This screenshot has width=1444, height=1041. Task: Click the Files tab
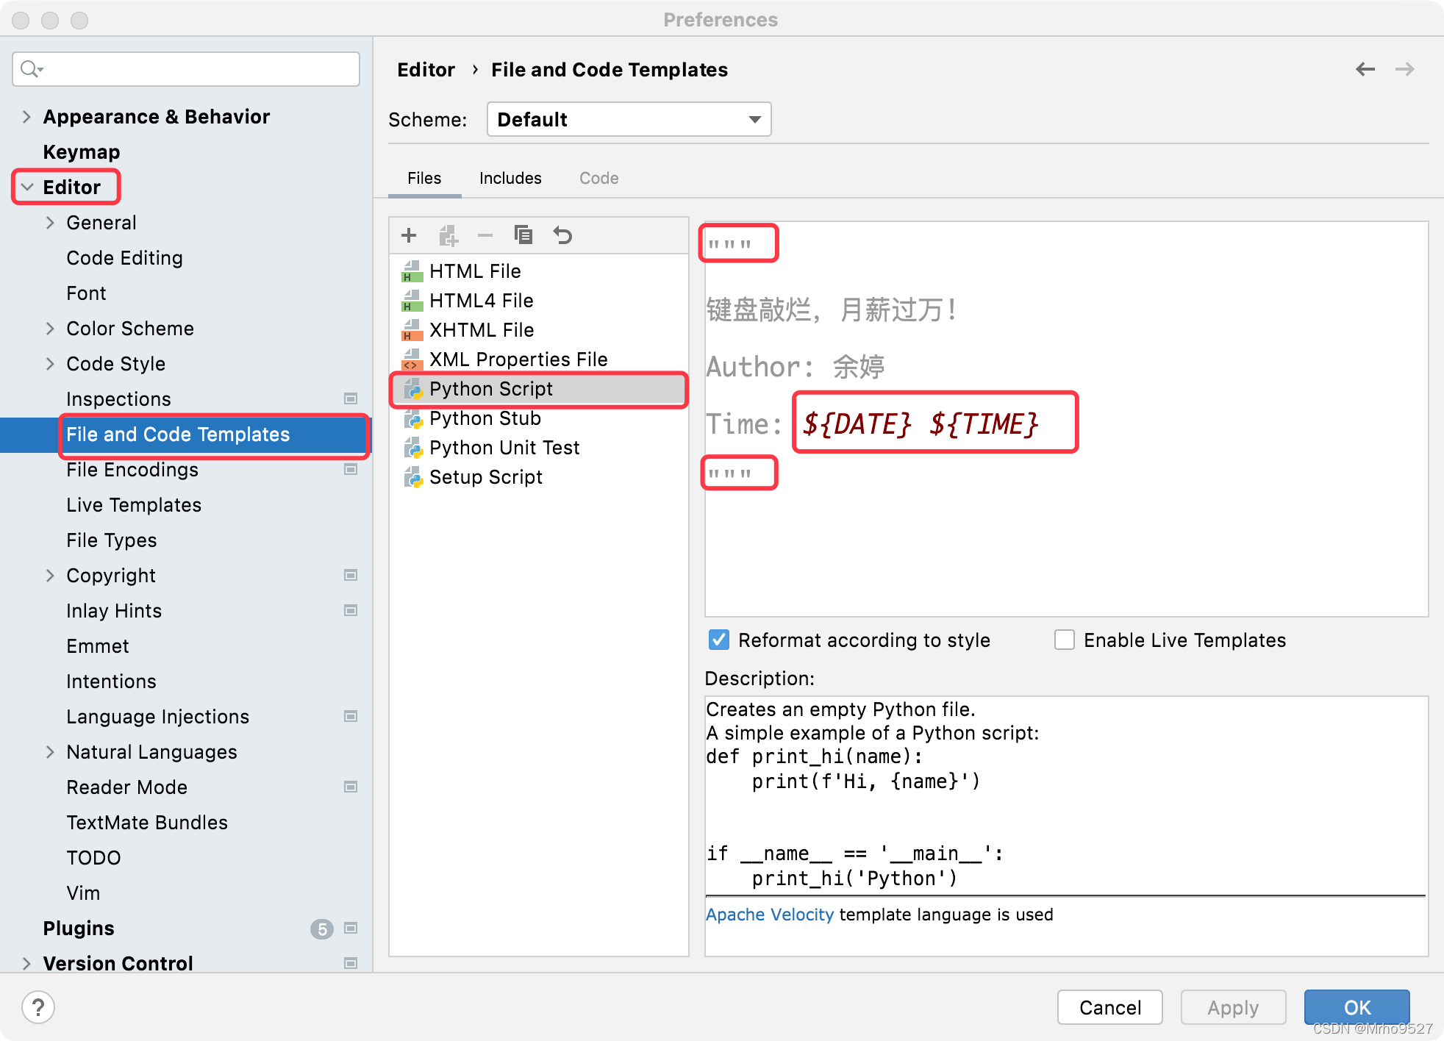pyautogui.click(x=423, y=177)
